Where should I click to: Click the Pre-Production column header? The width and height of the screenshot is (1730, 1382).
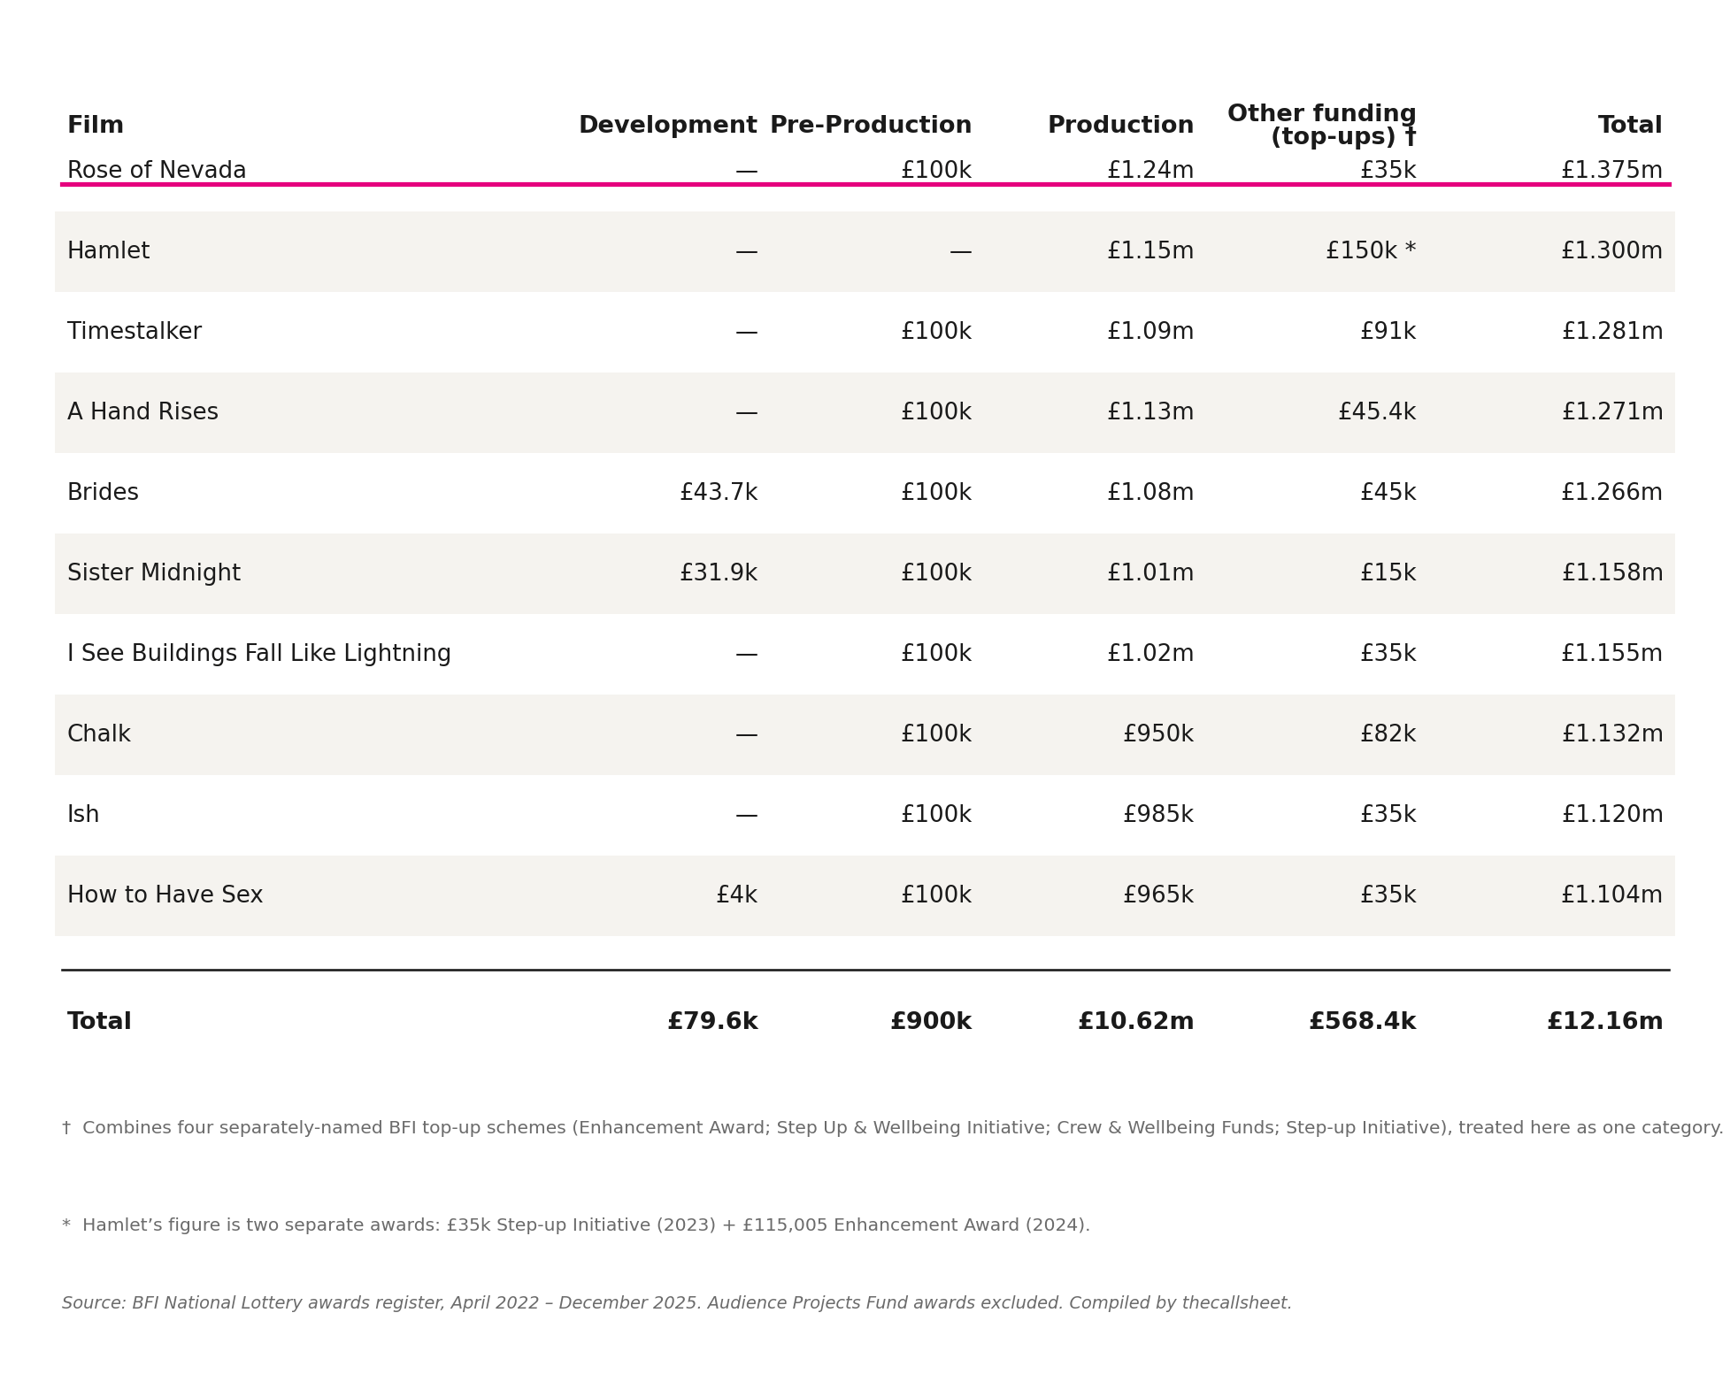pyautogui.click(x=871, y=126)
